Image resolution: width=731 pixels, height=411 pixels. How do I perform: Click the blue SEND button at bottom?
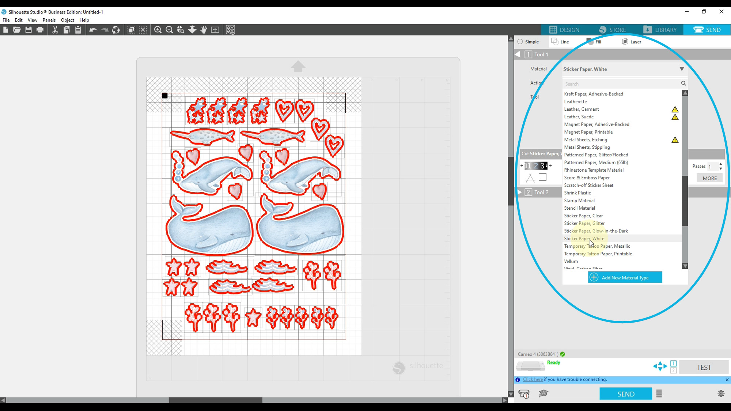pyautogui.click(x=626, y=394)
